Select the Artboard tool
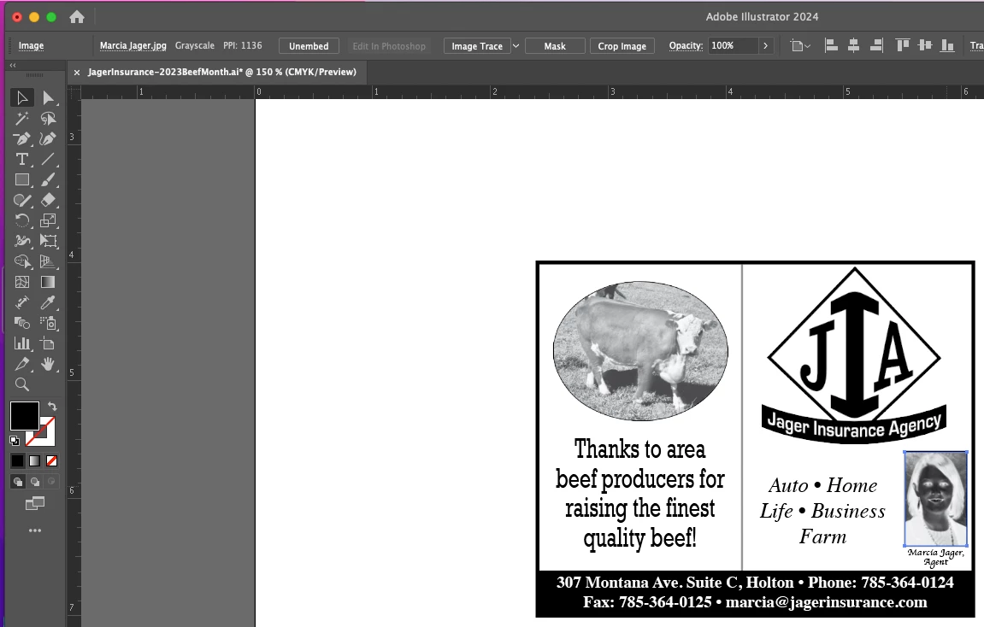 [x=48, y=343]
